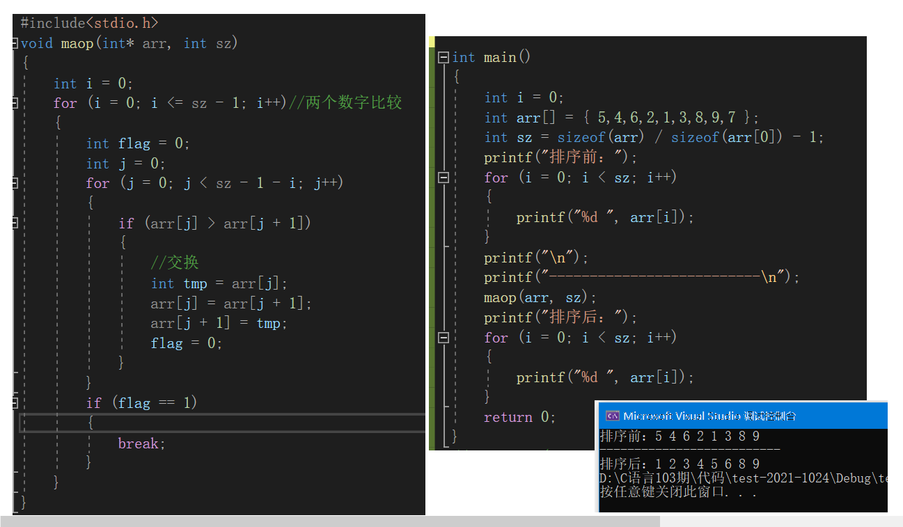This screenshot has width=903, height=527.
Task: Click the 'flag = 0;' assignment line
Action: [187, 343]
